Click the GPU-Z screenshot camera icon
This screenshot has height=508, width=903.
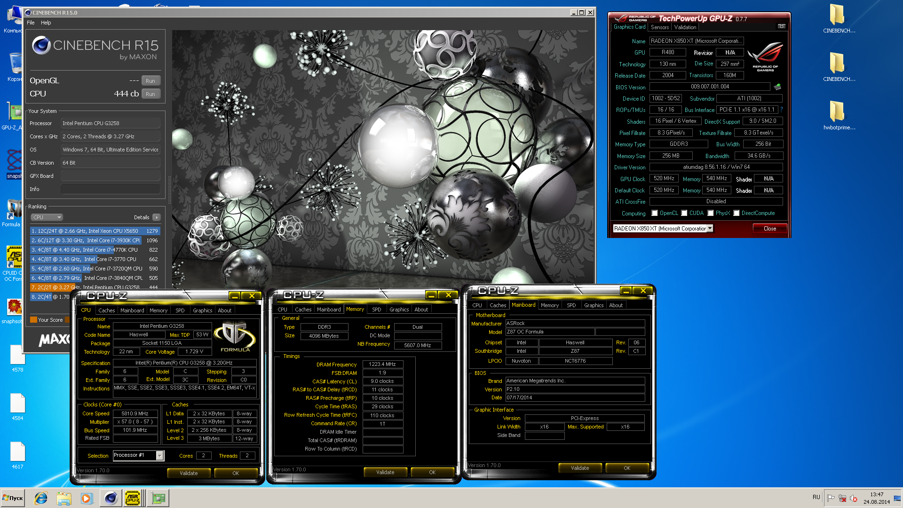(781, 26)
